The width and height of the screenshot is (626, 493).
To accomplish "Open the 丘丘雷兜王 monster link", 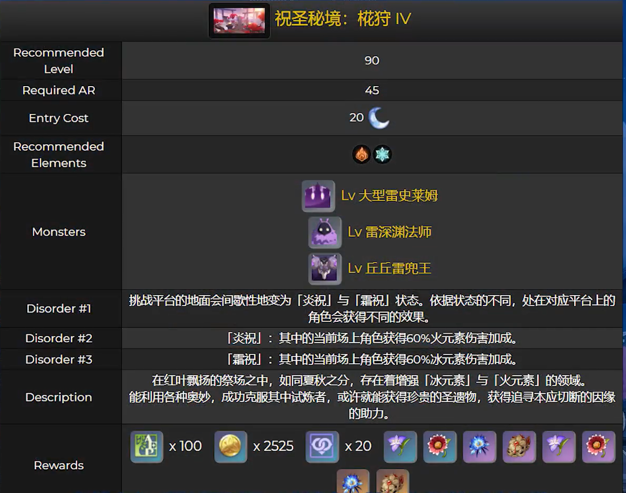I will pyautogui.click(x=390, y=268).
